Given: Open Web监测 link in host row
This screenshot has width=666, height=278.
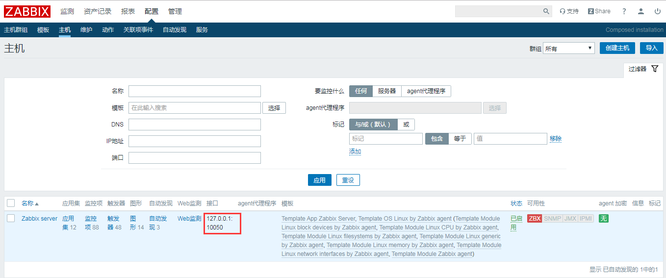Looking at the screenshot, I should pyautogui.click(x=189, y=219).
